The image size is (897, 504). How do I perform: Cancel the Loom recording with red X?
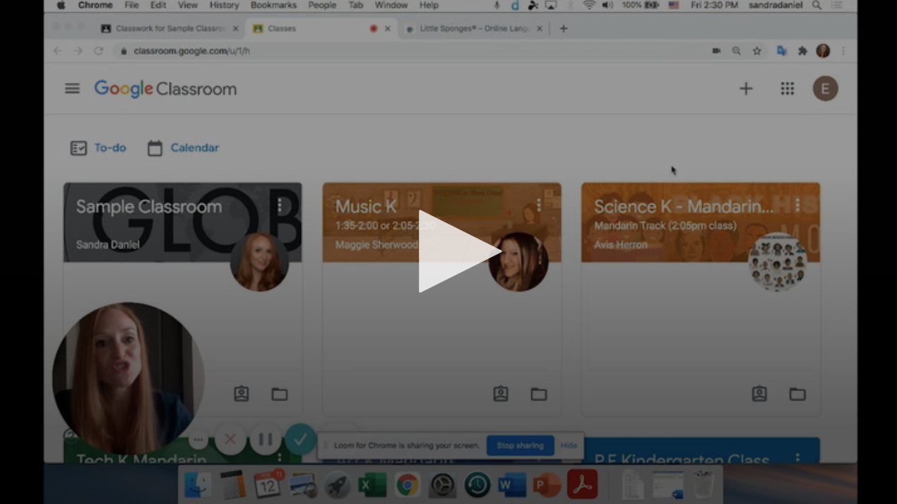click(230, 440)
